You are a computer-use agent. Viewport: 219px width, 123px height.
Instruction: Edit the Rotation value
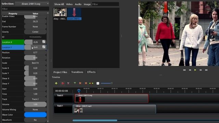pos(35,58)
